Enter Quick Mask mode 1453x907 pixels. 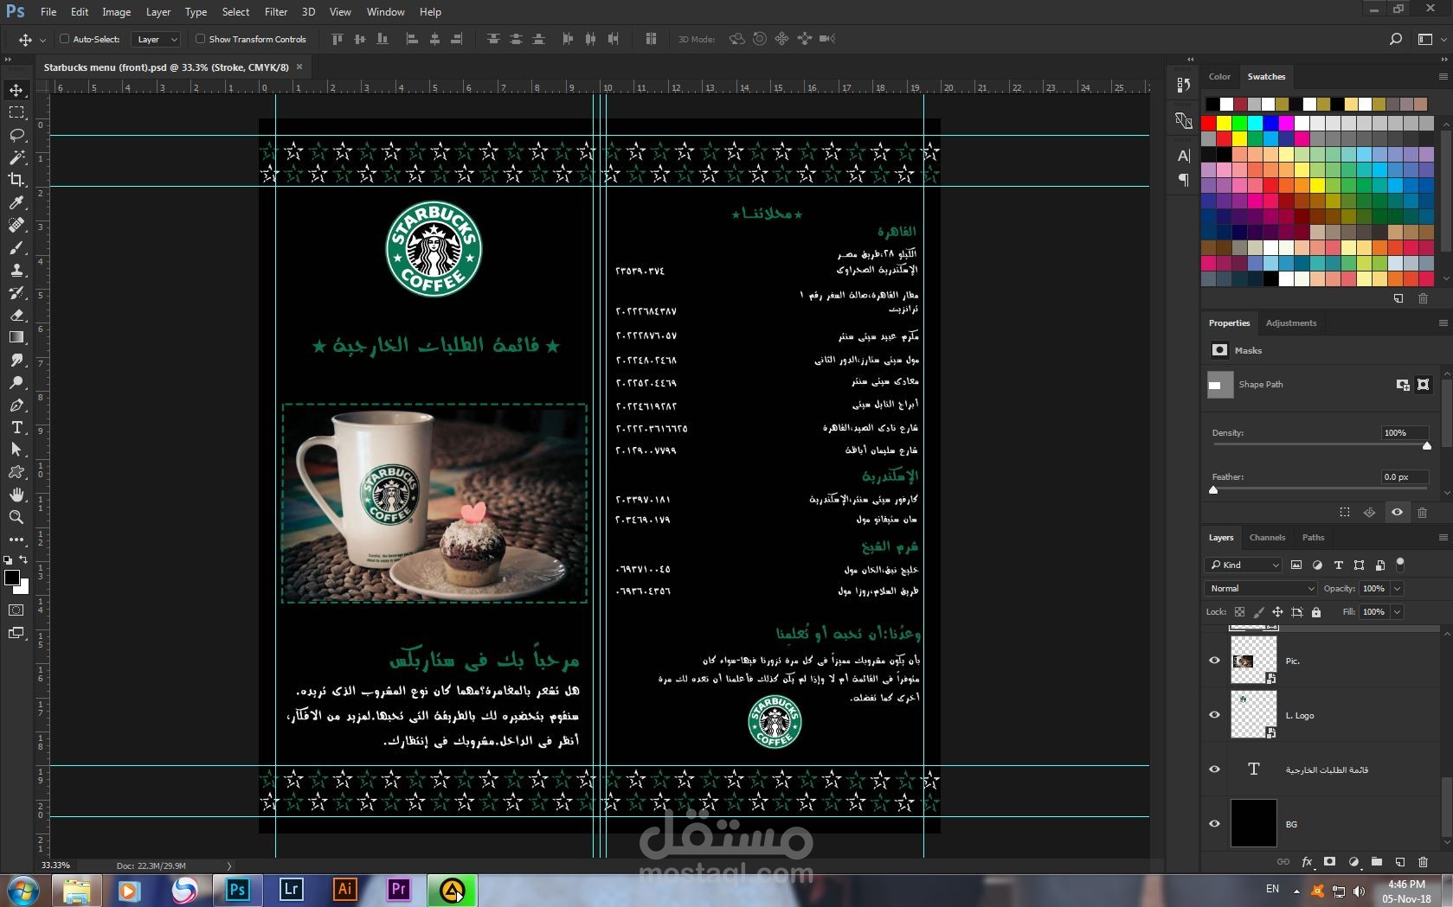[x=16, y=610]
